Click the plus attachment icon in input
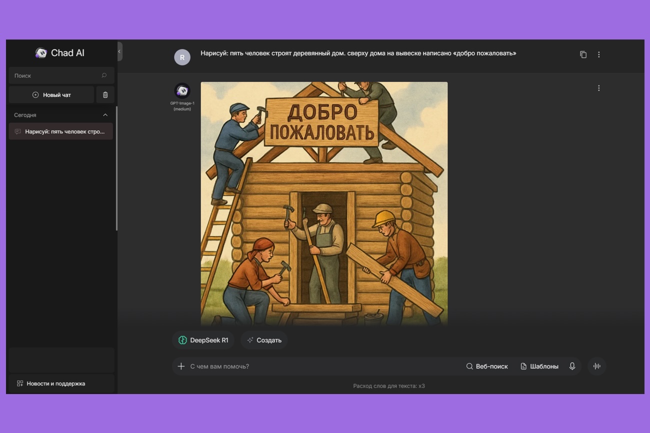 (181, 366)
